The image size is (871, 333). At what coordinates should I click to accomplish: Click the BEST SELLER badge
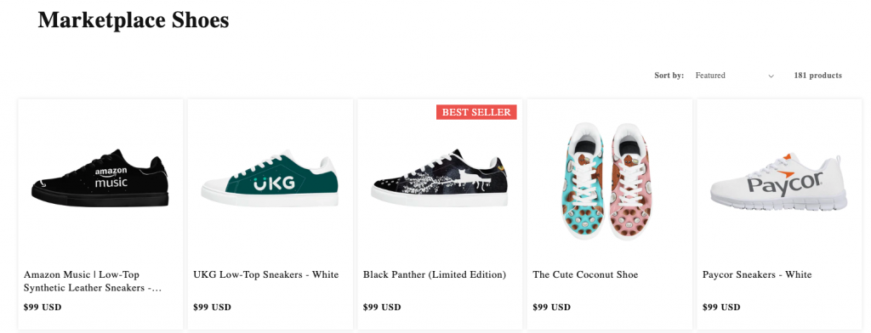coord(476,112)
